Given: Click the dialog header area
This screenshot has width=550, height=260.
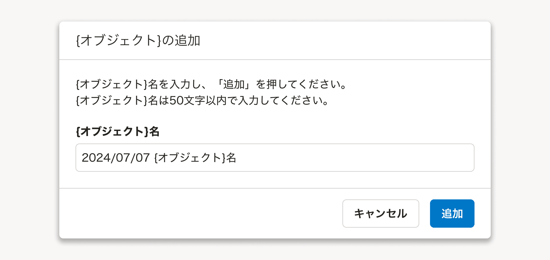Looking at the screenshot, I should 275,40.
